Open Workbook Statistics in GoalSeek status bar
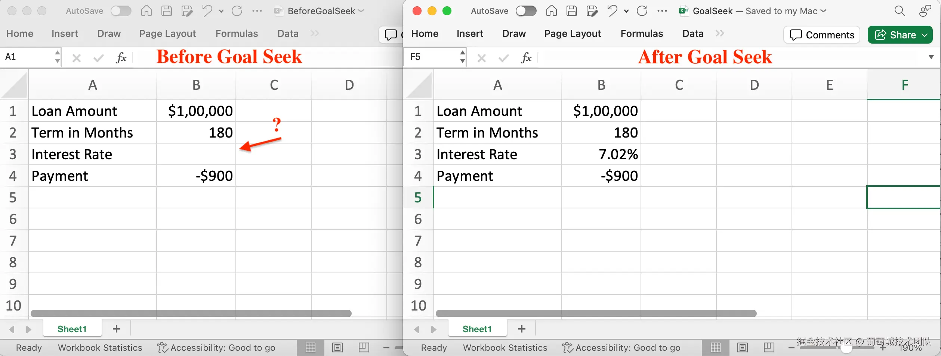Screen dimensions: 941x356 tap(505, 348)
